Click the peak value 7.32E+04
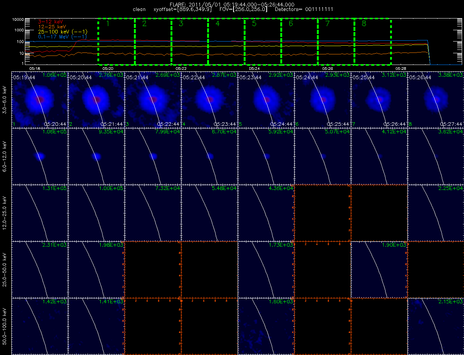This screenshot has width=464, height=355. pos(168,188)
